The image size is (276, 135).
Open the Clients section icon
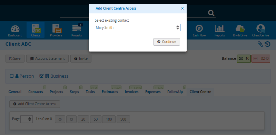pos(36,30)
